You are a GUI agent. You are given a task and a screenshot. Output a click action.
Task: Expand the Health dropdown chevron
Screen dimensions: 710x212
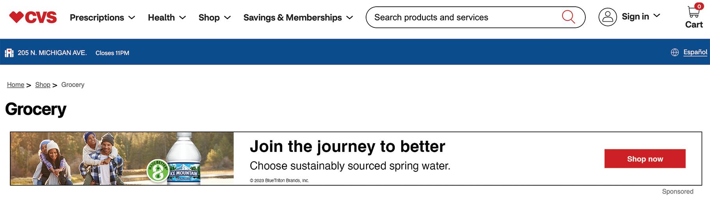click(183, 18)
